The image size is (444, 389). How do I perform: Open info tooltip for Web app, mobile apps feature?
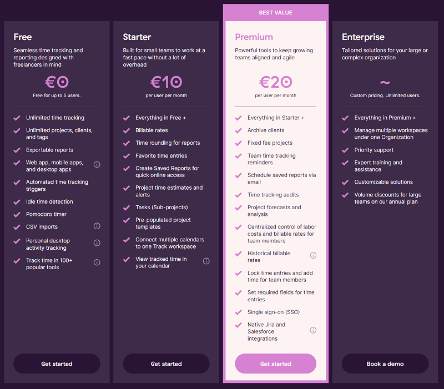[x=97, y=164]
